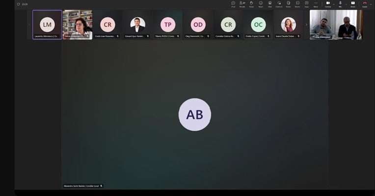Image resolution: width=375 pixels, height=196 pixels.
Task: Open the Apps panel
Action: tap(306, 4)
